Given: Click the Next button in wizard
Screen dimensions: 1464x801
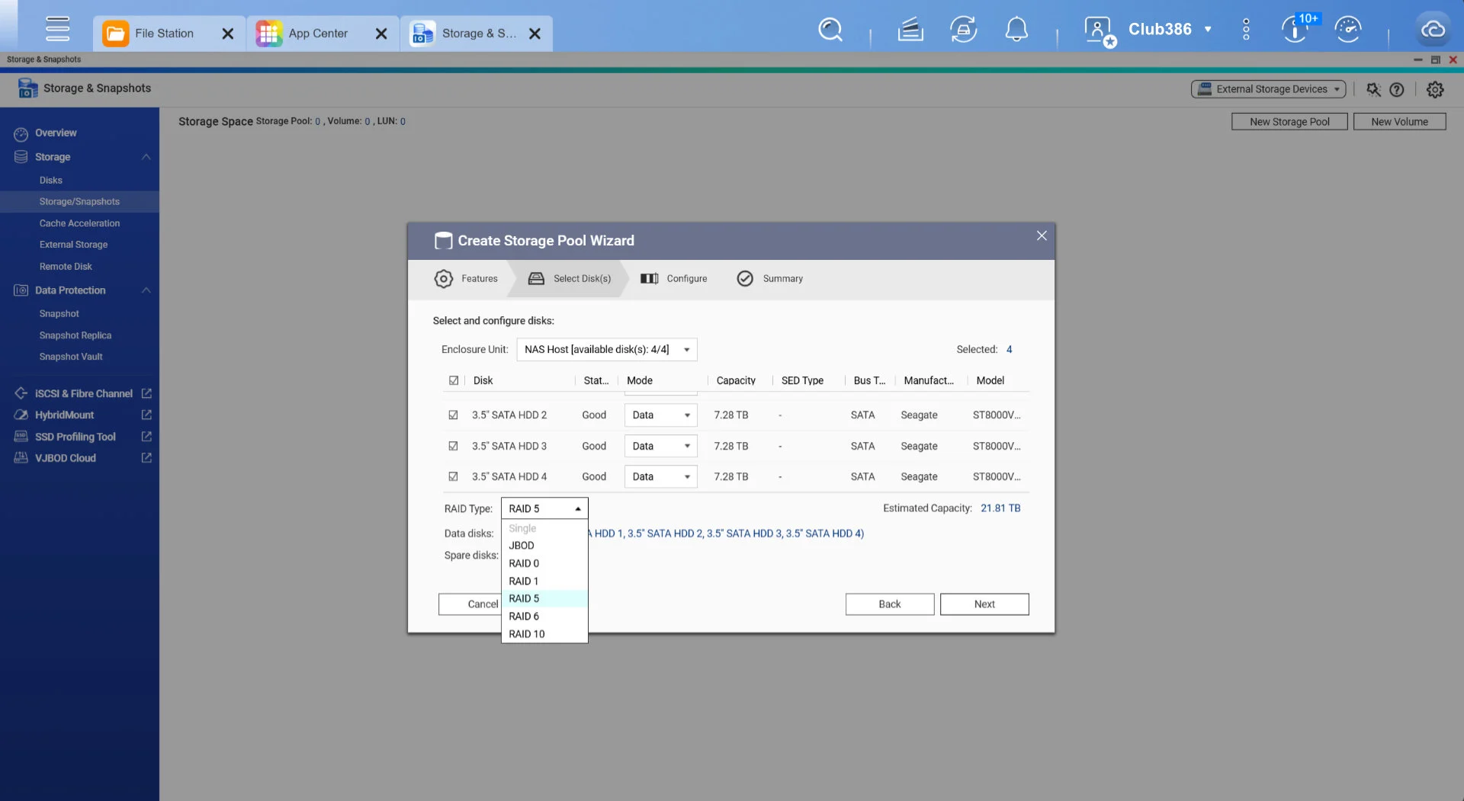Looking at the screenshot, I should (x=984, y=604).
